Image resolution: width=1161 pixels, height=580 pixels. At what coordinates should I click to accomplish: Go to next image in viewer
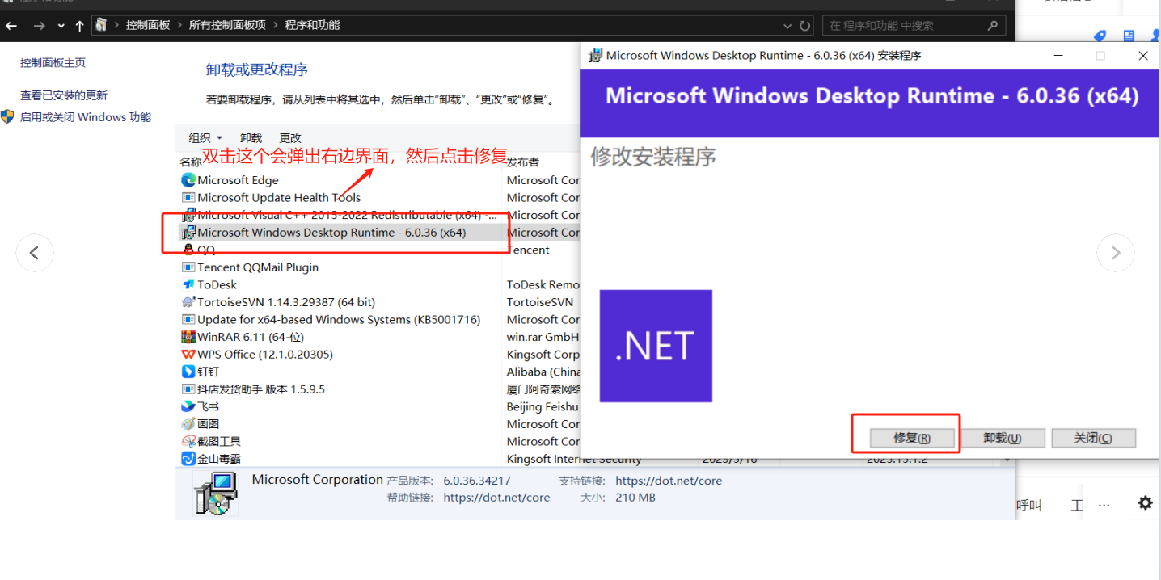point(1116,253)
